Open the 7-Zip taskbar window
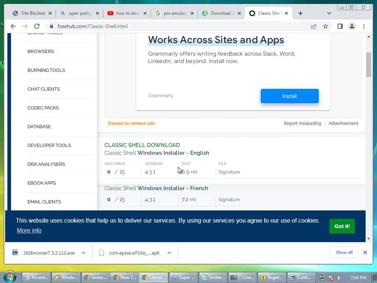Viewport: 377px width, 283px height. [242, 277]
